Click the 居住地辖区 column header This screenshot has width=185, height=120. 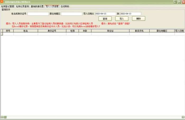click(162, 31)
